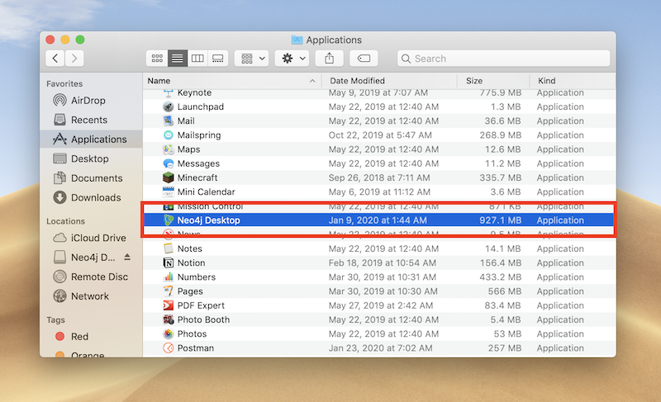Click the Pages size 566 MB
This screenshot has width=661, height=402.
(505, 291)
